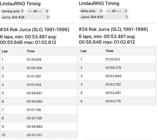This screenshot has height=140, width=158.
Task: Click the right table 'Time' column header
Action: (x=110, y=51)
